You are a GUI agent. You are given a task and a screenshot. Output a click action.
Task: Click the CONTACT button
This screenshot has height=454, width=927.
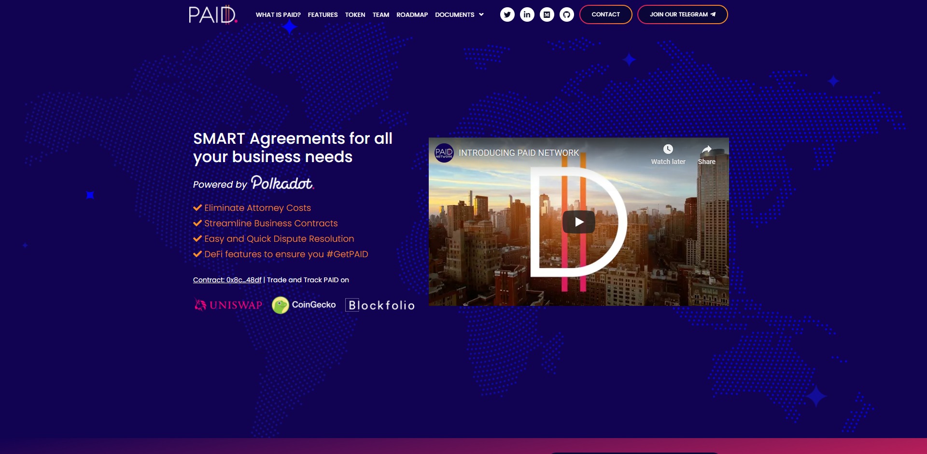[x=606, y=14]
